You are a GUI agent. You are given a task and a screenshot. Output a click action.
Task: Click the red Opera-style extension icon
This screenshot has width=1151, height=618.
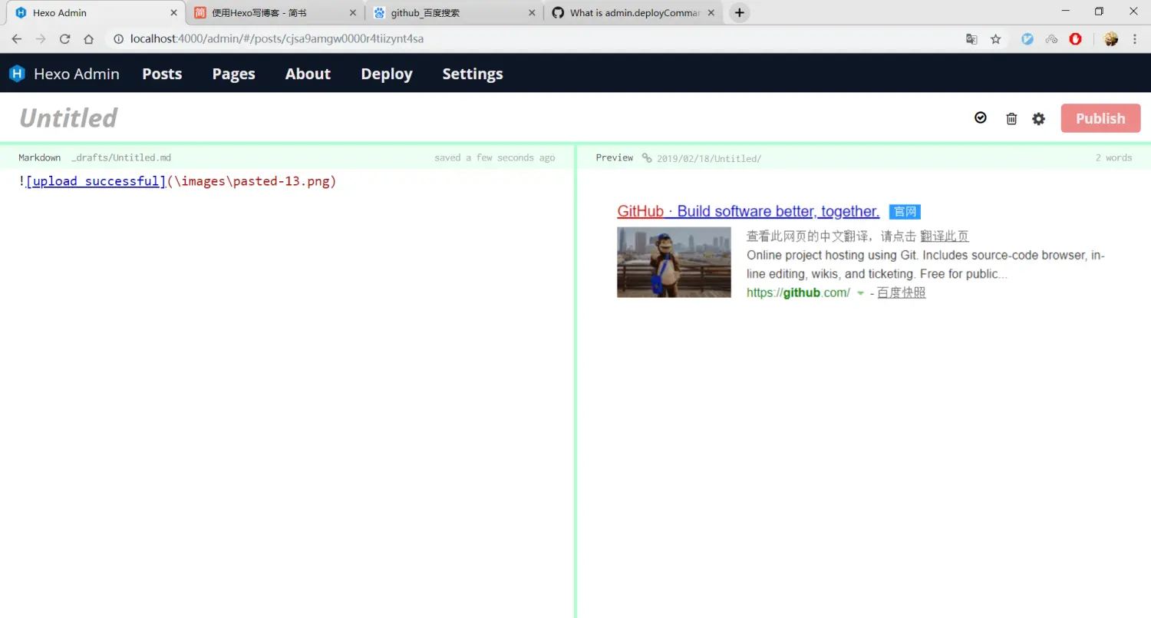coord(1075,39)
